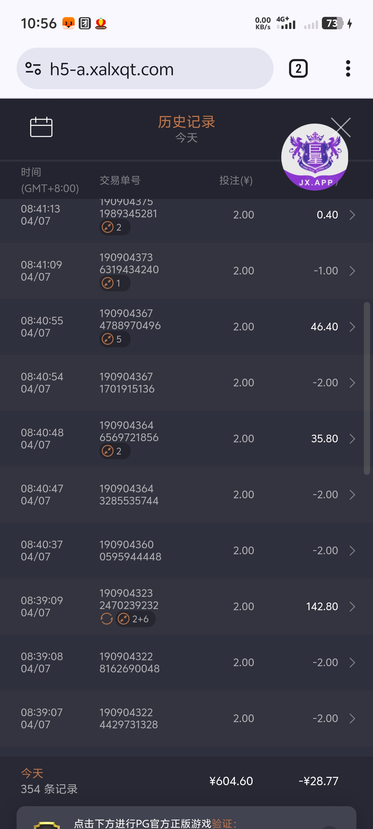
Task: Expand the 08:41:13 record with 0.40 profit
Action: [x=352, y=215]
